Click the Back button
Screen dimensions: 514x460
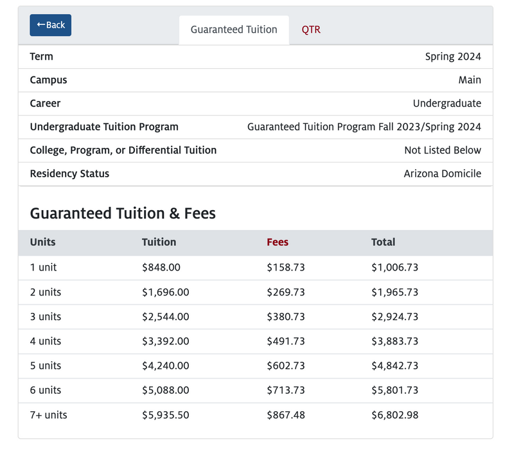pos(51,25)
